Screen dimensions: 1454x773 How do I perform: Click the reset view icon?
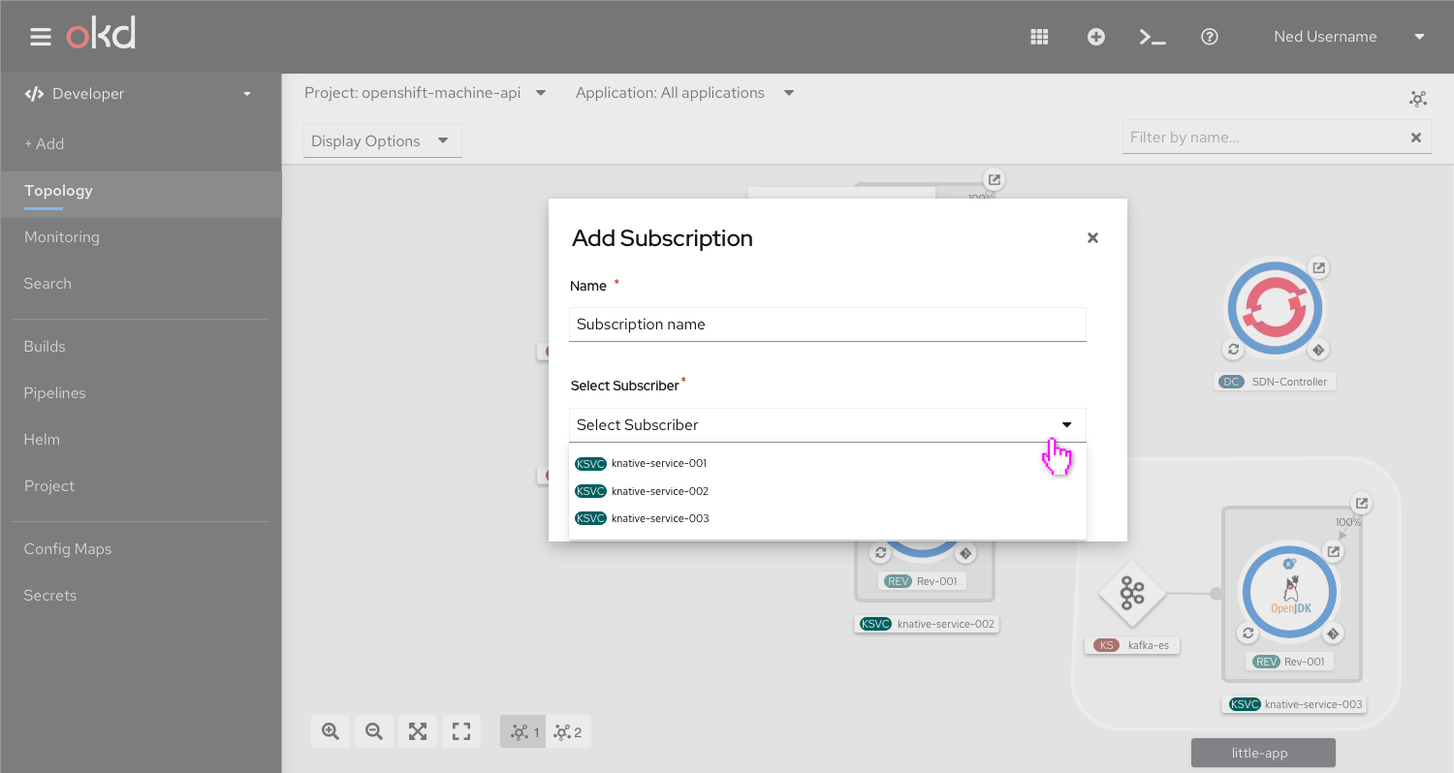click(x=461, y=731)
